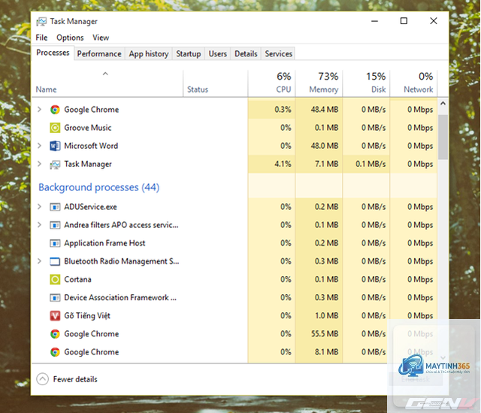Switch to the App history tab
Image resolution: width=481 pixels, height=413 pixels.
(149, 53)
